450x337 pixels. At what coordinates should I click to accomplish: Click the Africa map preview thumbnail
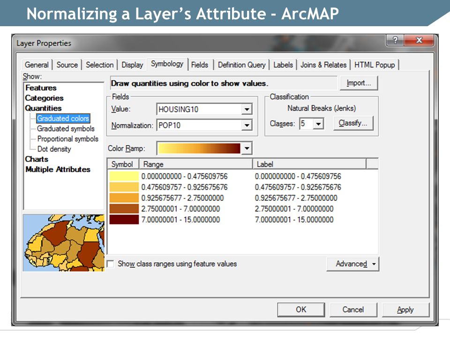[64, 243]
